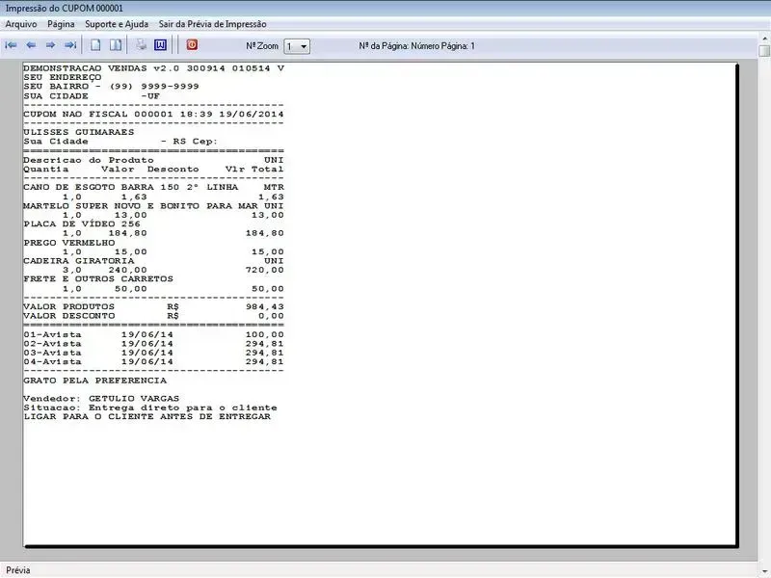Viewport: 771px width, 578px height.
Task: Click the VALOR PRODUTOS total line
Action: (x=153, y=306)
